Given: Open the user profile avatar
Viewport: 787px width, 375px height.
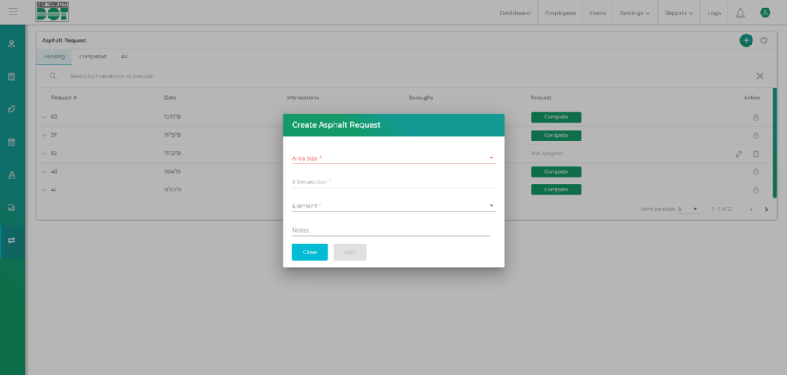Looking at the screenshot, I should (x=765, y=13).
